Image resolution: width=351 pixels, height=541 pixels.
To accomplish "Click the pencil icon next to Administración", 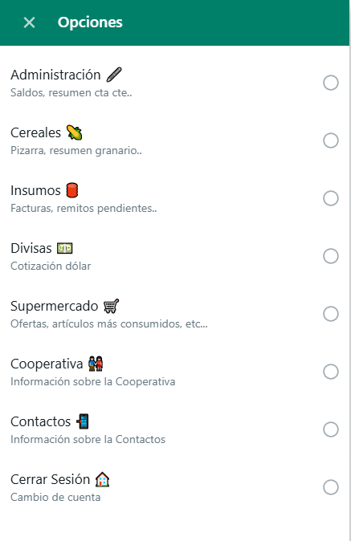I will 114,75.
